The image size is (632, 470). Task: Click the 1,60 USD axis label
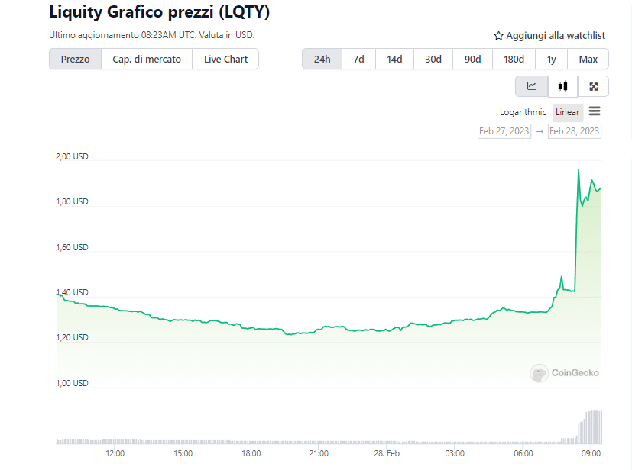coord(72,247)
